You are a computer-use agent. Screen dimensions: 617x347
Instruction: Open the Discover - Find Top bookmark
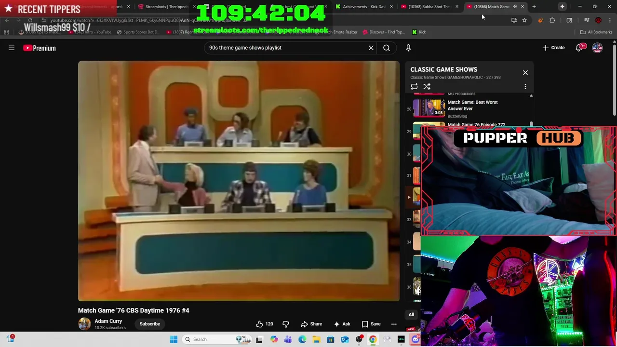[x=384, y=32]
